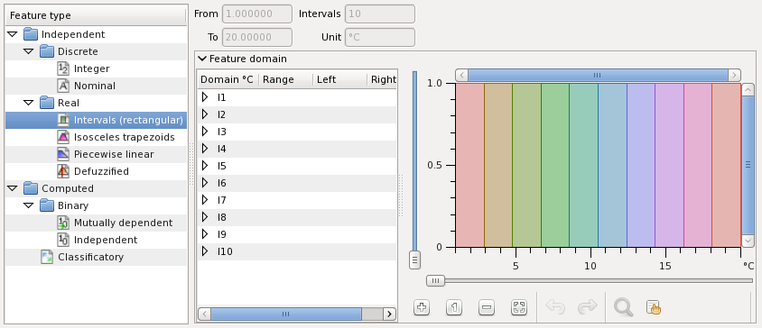Viewport: 762px width, 328px height.
Task: Click the To value field
Action: [x=257, y=37]
